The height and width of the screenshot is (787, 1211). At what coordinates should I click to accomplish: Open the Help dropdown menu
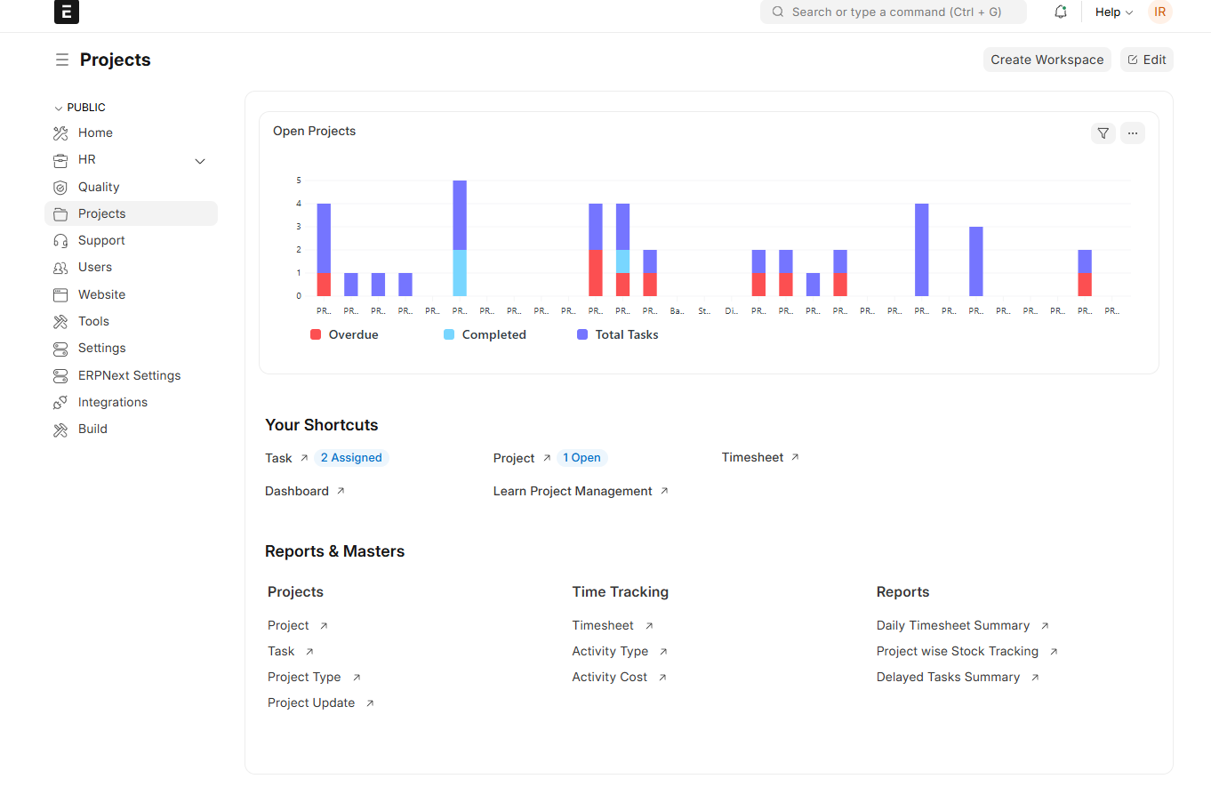point(1113,12)
